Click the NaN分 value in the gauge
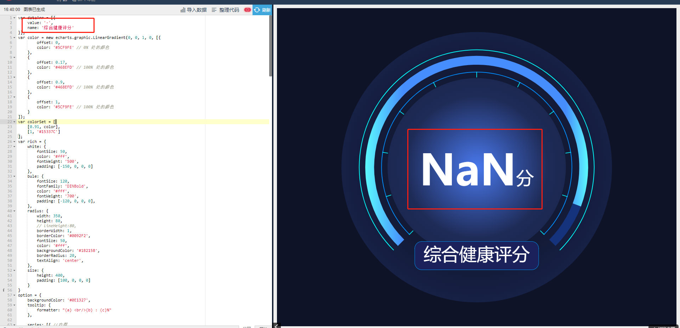This screenshot has height=328, width=680. [x=477, y=169]
